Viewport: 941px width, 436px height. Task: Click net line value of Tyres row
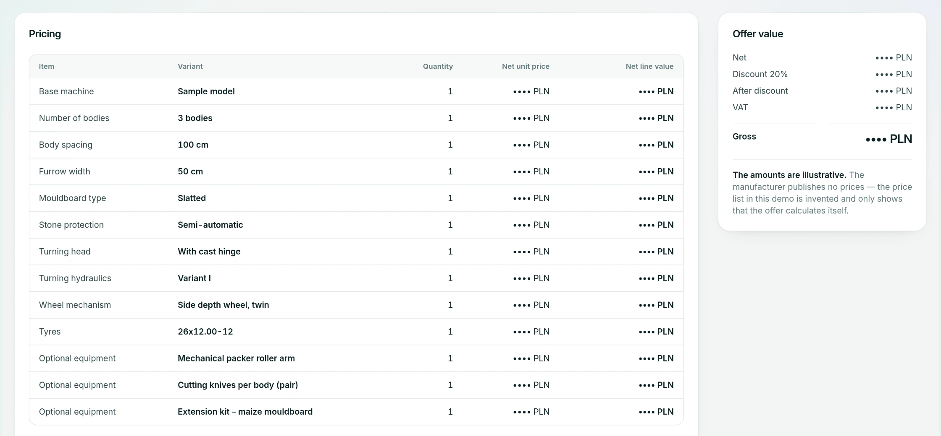[x=656, y=332]
